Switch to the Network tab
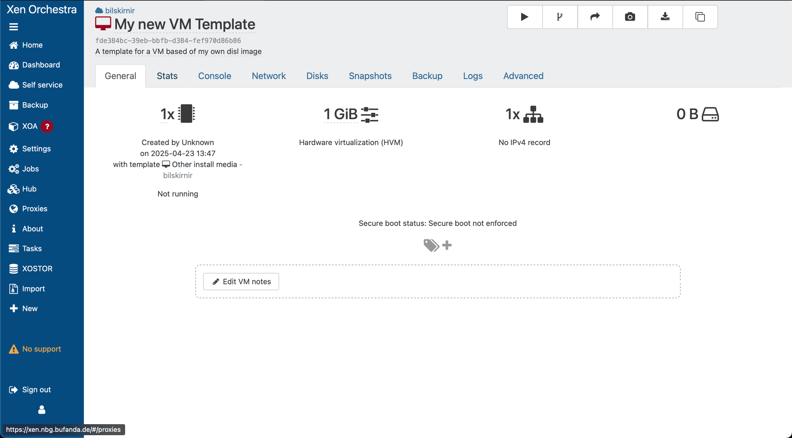The image size is (792, 438). click(x=269, y=76)
